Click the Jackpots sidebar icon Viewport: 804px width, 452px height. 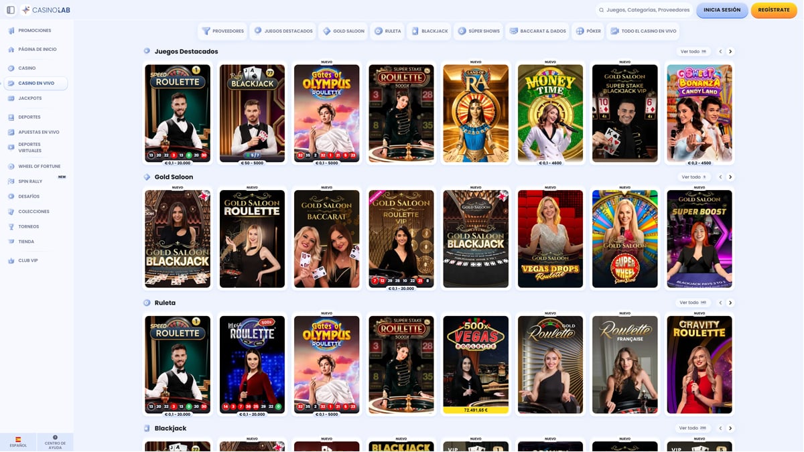pos(11,98)
